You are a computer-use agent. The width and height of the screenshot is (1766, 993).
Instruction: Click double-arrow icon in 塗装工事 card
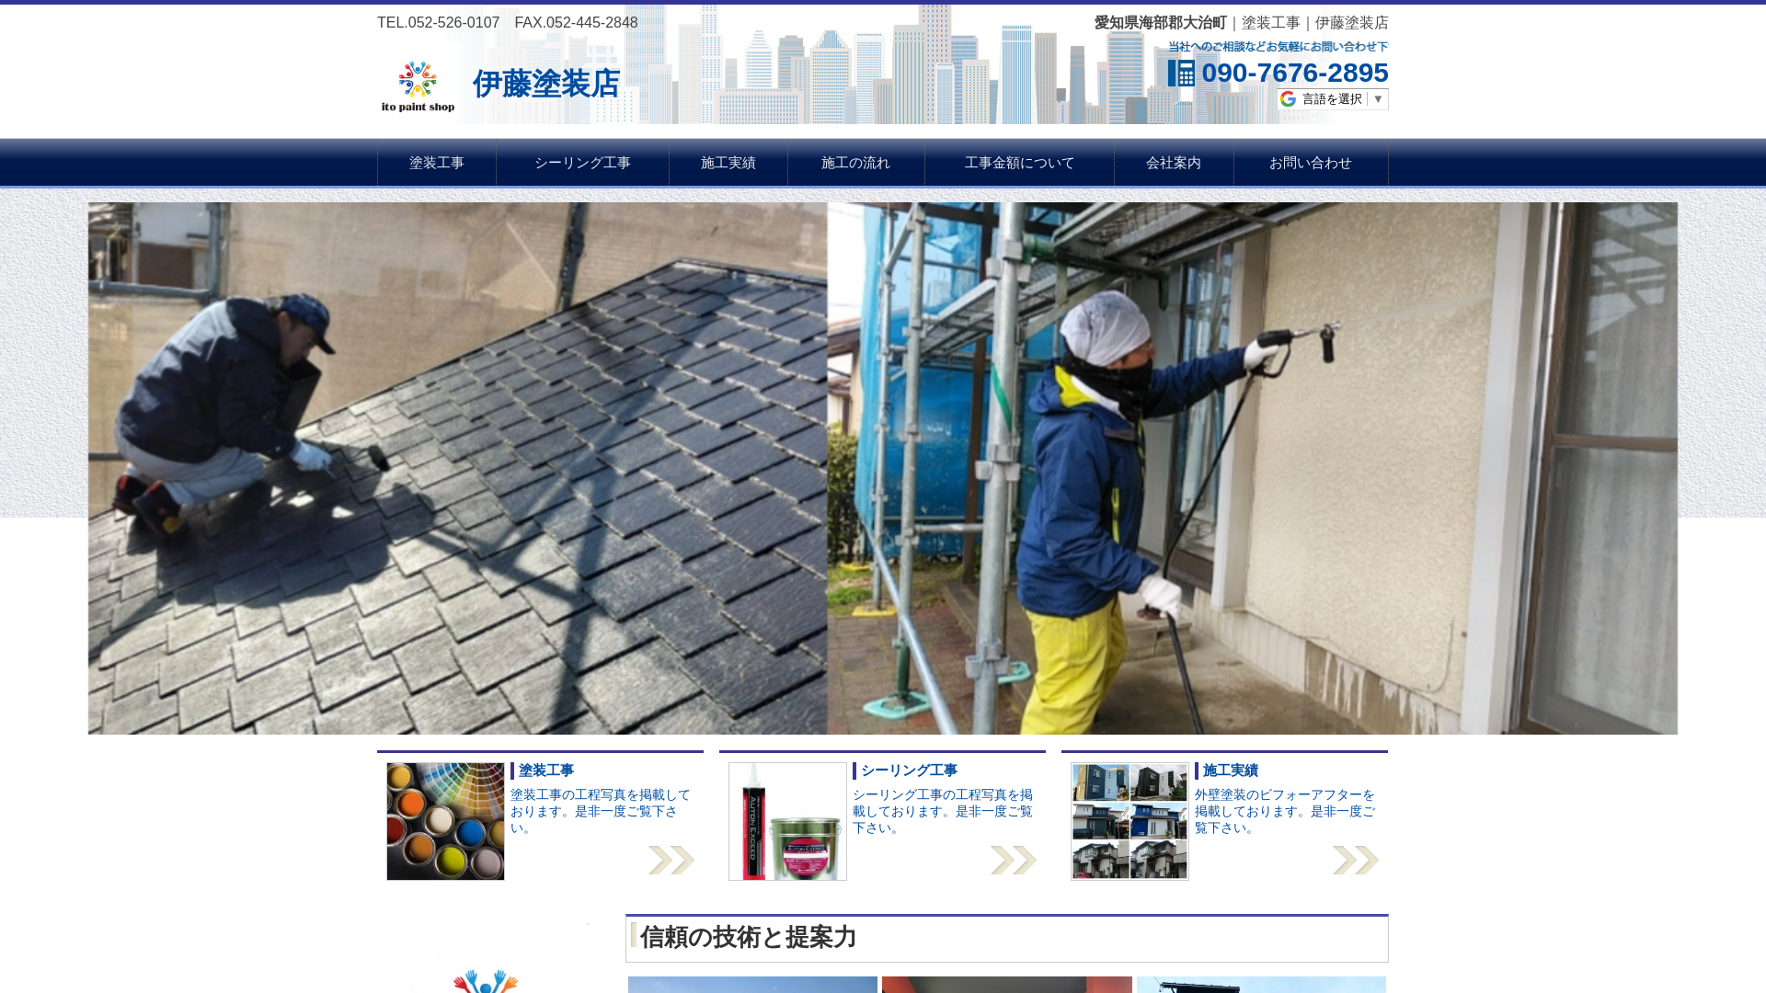tap(671, 860)
